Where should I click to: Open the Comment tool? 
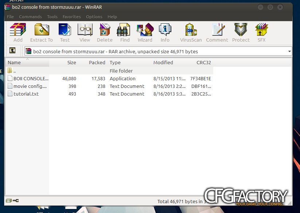[218, 30]
